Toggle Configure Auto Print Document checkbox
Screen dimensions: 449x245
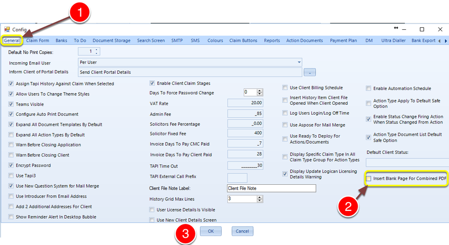11,114
